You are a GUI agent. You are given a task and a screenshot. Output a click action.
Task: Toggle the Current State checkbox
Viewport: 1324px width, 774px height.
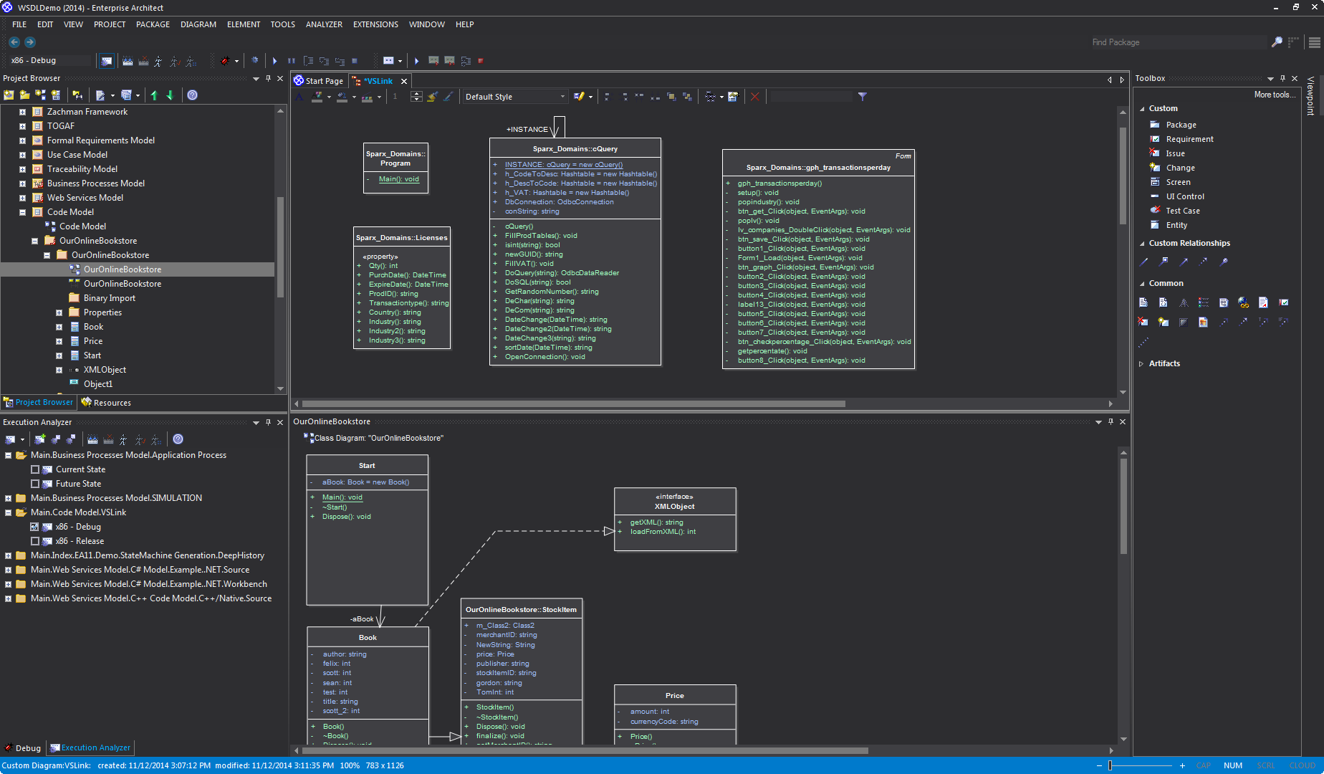[35, 469]
